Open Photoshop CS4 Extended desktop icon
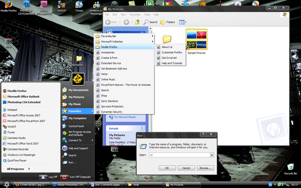301x188 pixels. [26, 8]
